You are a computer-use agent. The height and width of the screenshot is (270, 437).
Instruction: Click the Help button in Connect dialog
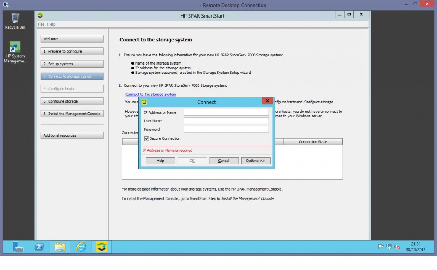(x=160, y=161)
